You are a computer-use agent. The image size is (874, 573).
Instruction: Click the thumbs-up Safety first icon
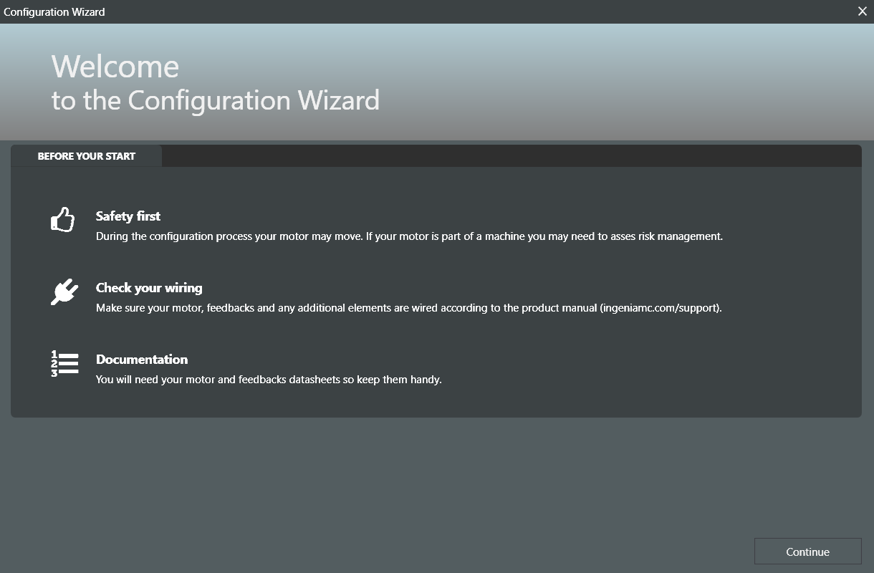click(x=63, y=220)
